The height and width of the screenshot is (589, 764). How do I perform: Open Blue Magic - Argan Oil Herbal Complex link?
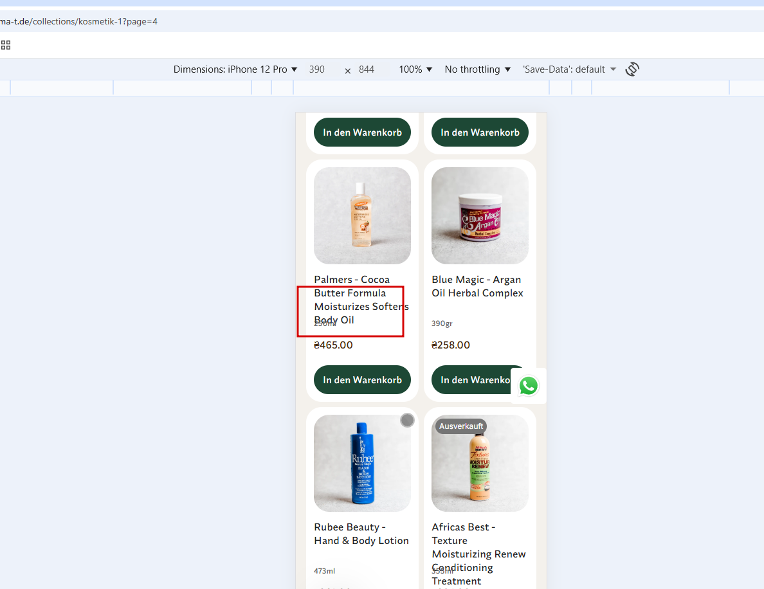tap(477, 286)
